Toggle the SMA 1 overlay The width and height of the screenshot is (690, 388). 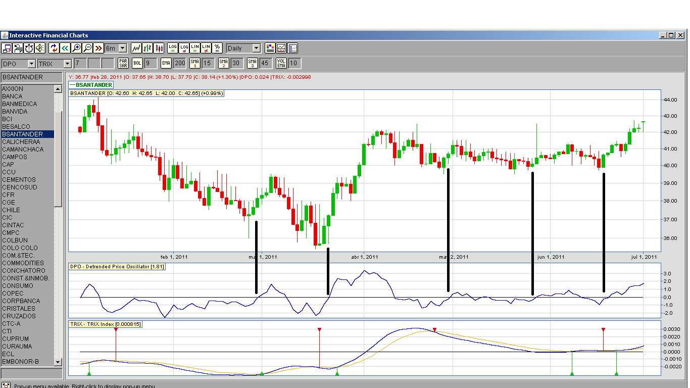click(195, 63)
